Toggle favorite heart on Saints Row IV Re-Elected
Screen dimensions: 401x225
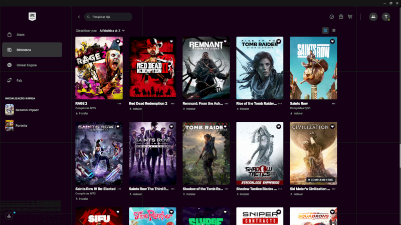coord(118,127)
